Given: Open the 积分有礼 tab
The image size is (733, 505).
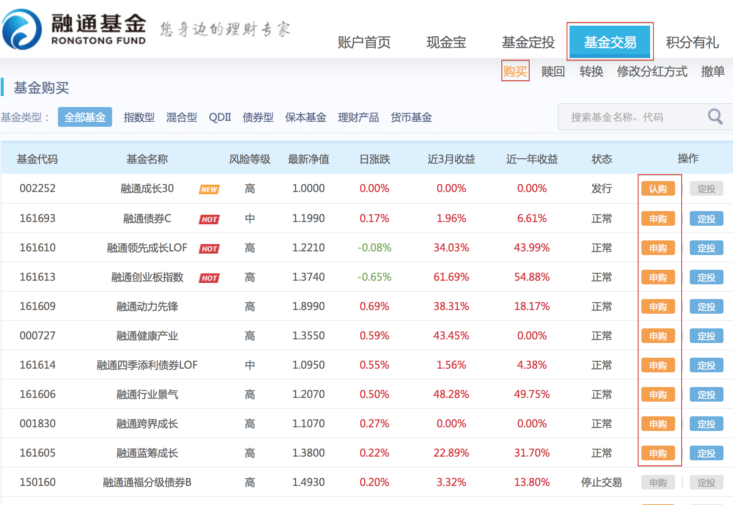Looking at the screenshot, I should tap(692, 43).
